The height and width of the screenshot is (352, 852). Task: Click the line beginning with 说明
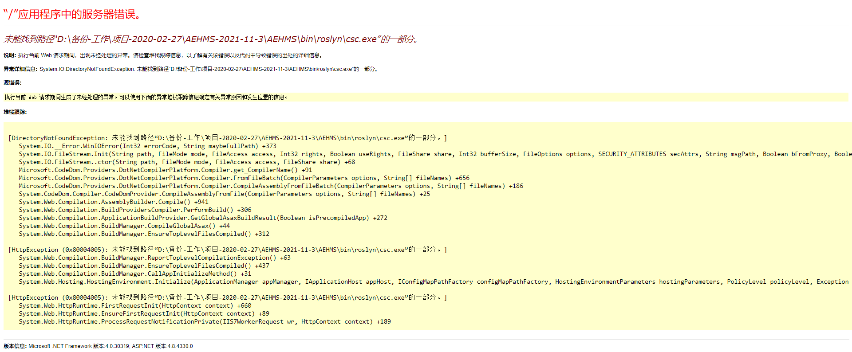[164, 55]
